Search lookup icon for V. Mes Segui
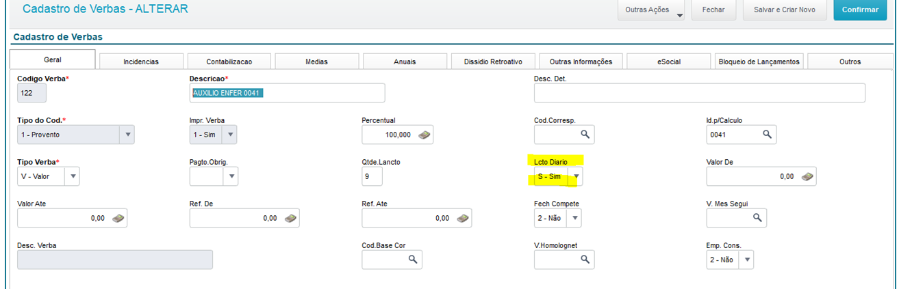The width and height of the screenshot is (899, 289). (757, 218)
